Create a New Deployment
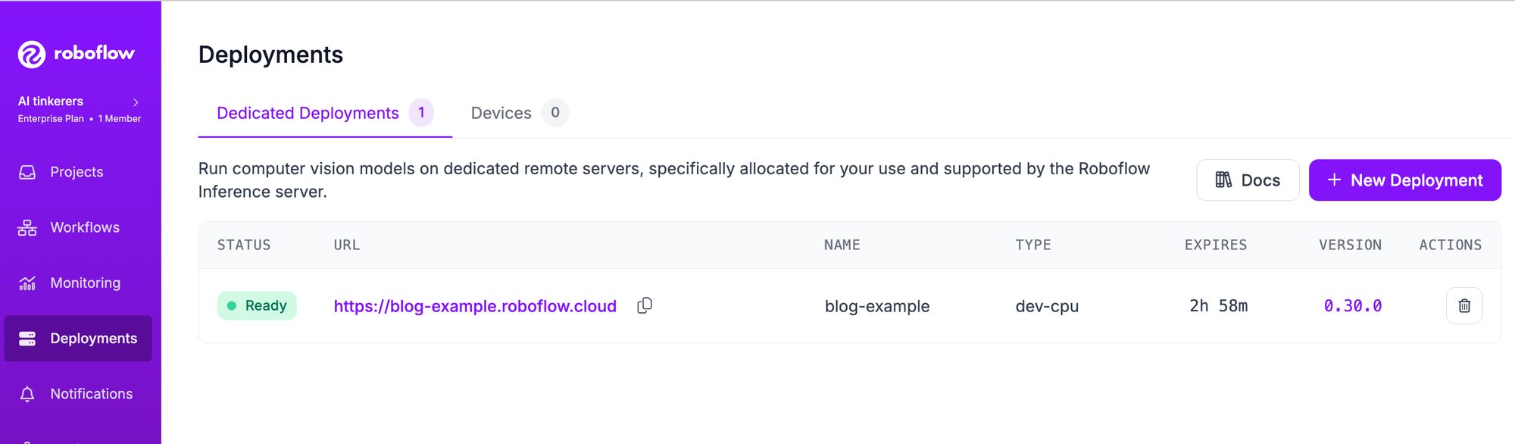Image resolution: width=1515 pixels, height=444 pixels. pyautogui.click(x=1405, y=180)
